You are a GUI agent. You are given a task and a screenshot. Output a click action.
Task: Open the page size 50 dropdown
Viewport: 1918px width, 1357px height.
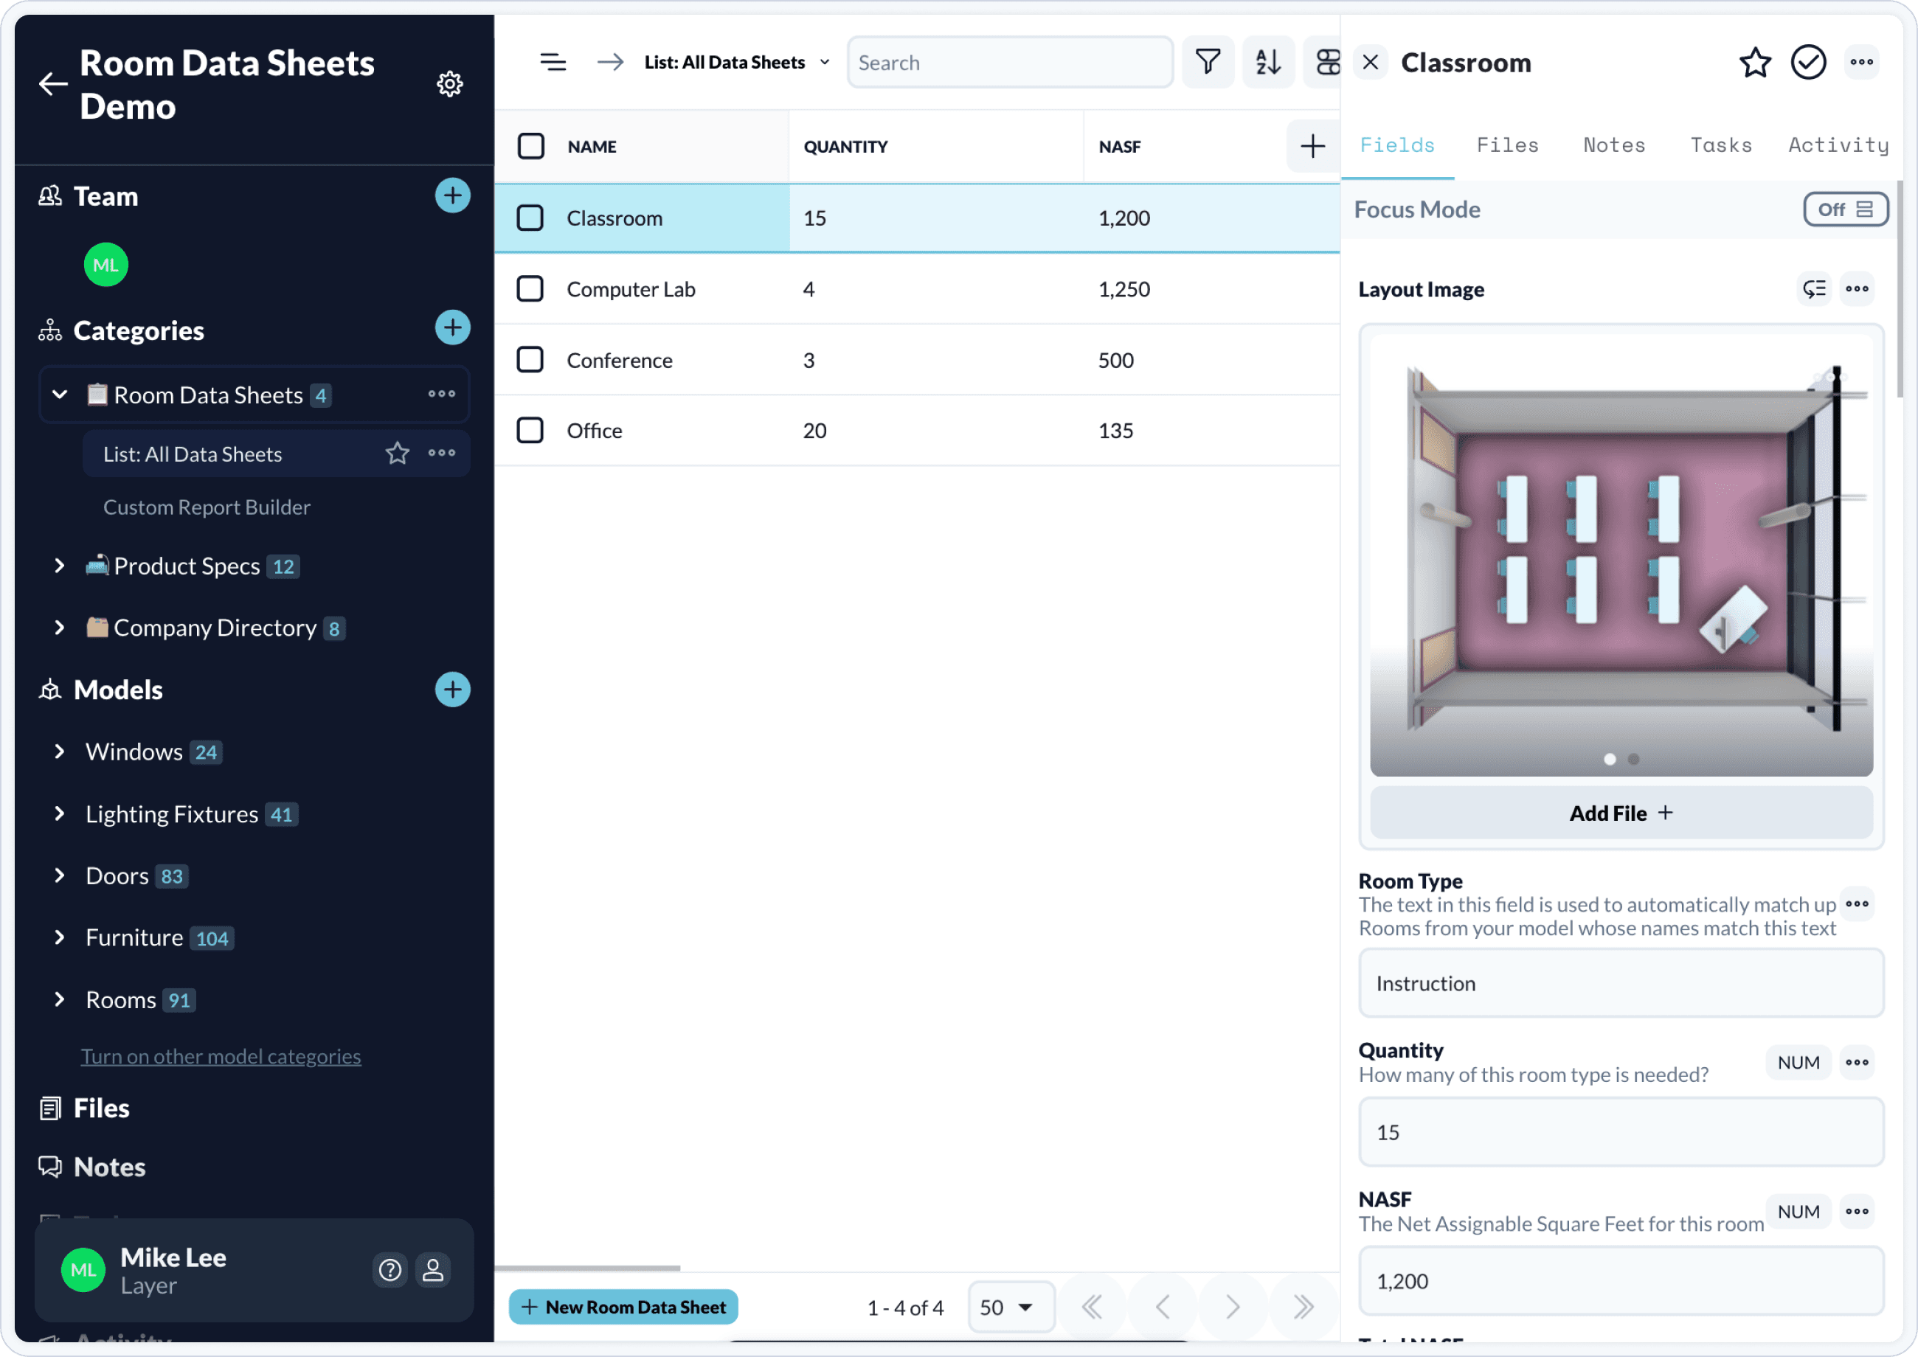tap(1010, 1307)
